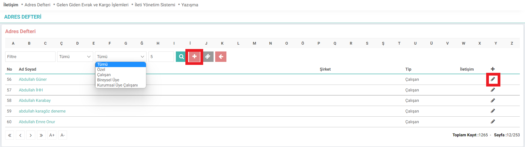This screenshot has width=525, height=147.
Task: Click into the Filtre text field
Action: coord(30,57)
